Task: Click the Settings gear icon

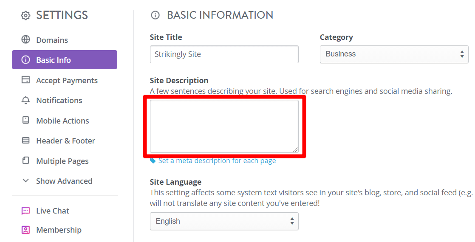Action: click(x=26, y=16)
